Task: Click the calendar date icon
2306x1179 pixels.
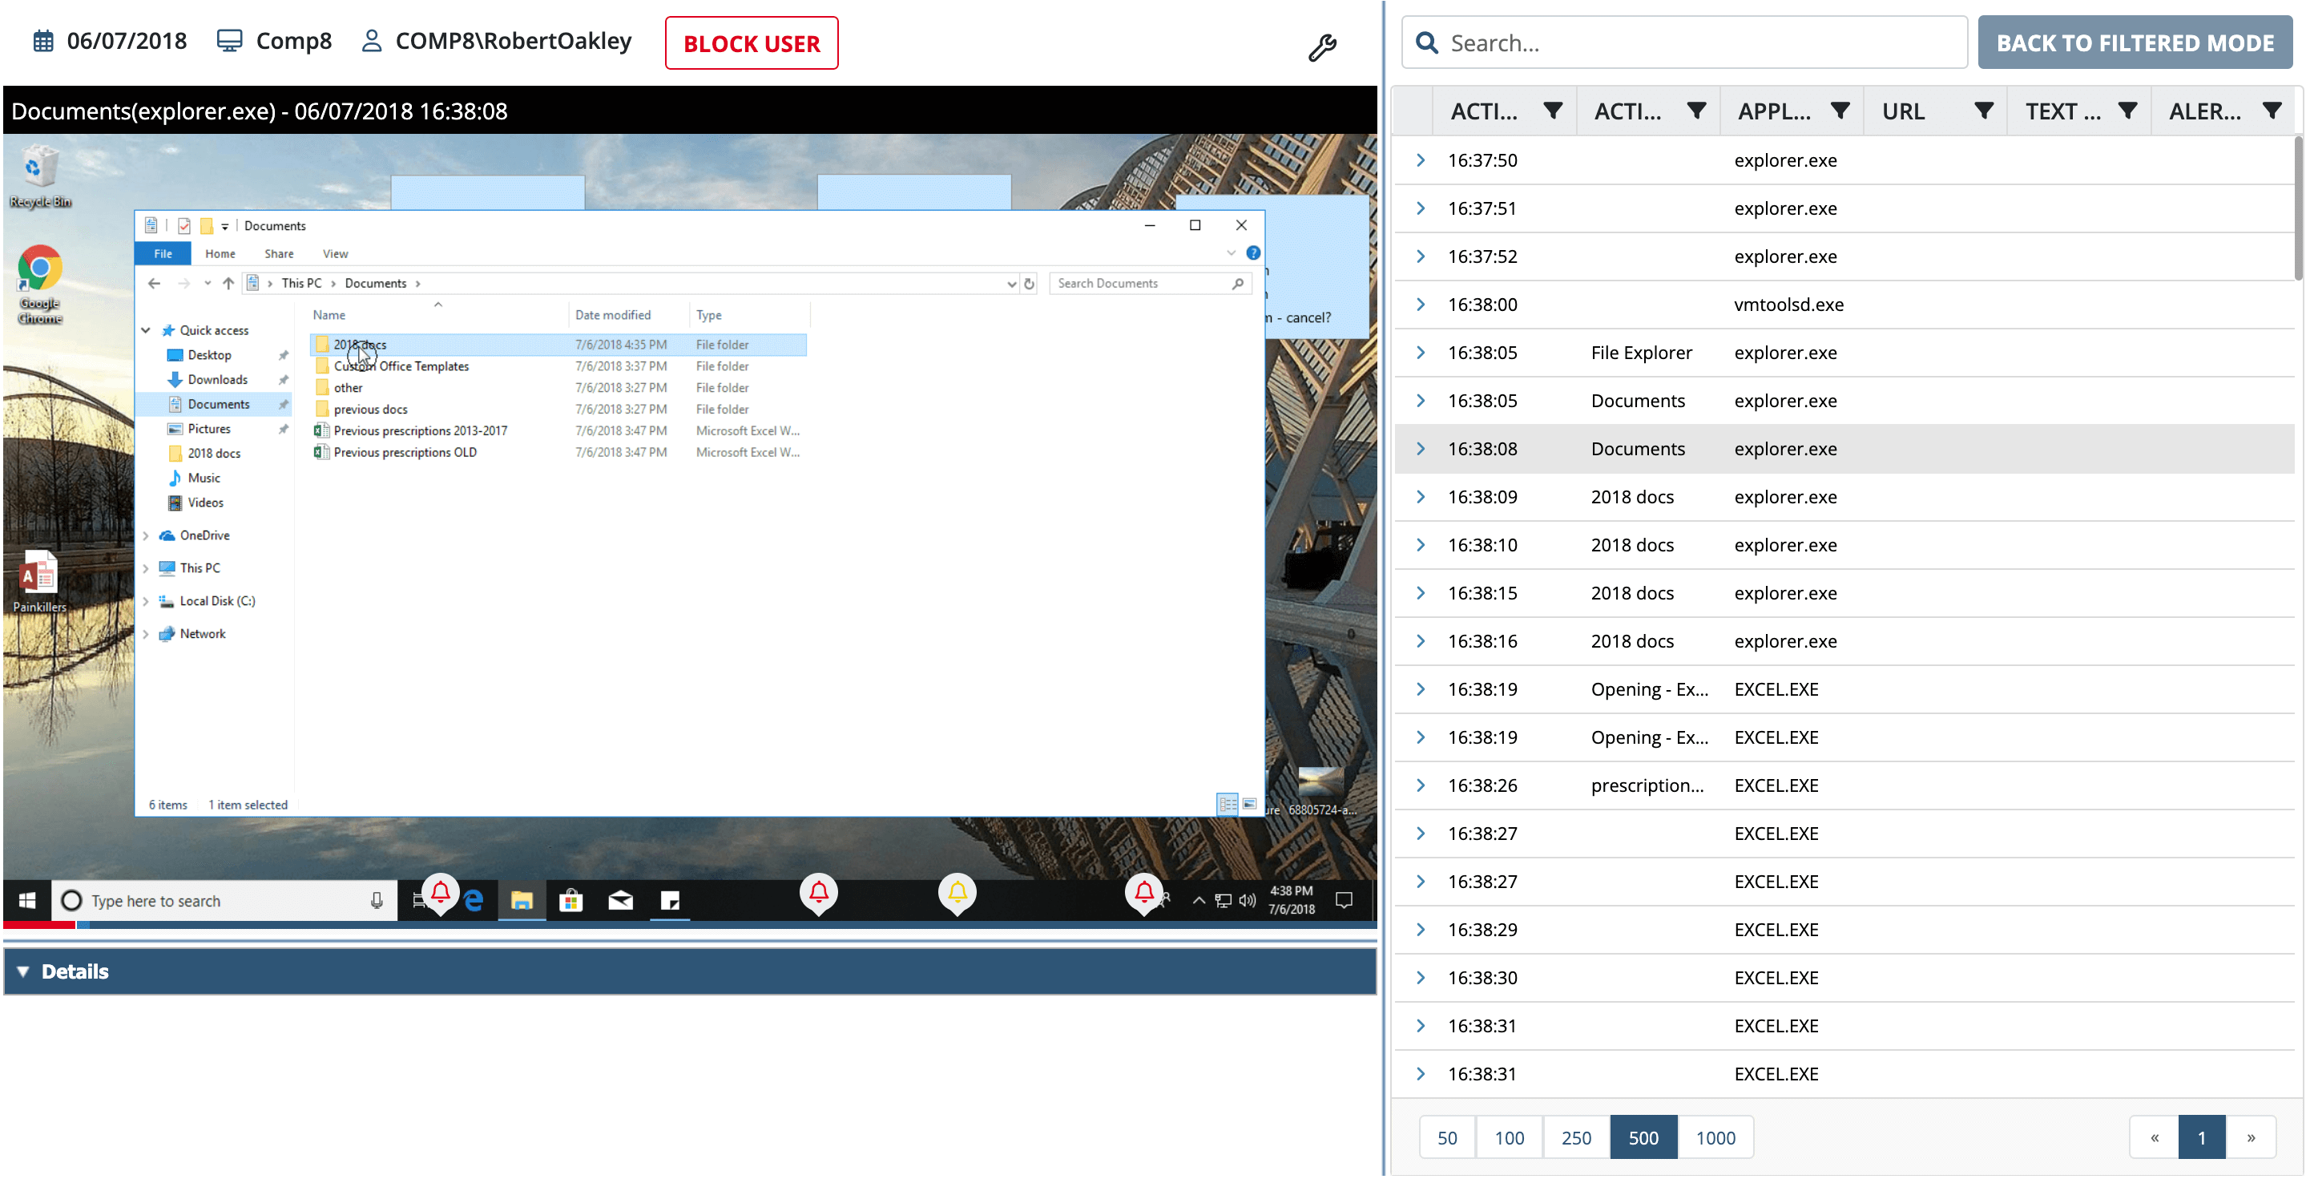Action: tap(43, 41)
